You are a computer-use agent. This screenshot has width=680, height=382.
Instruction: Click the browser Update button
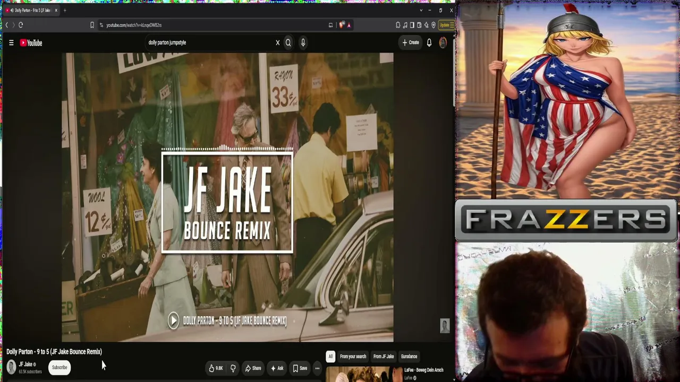pyautogui.click(x=445, y=25)
